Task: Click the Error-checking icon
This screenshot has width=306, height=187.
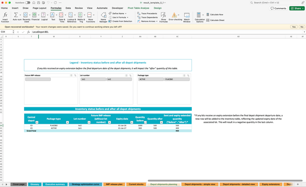Action: point(175,16)
